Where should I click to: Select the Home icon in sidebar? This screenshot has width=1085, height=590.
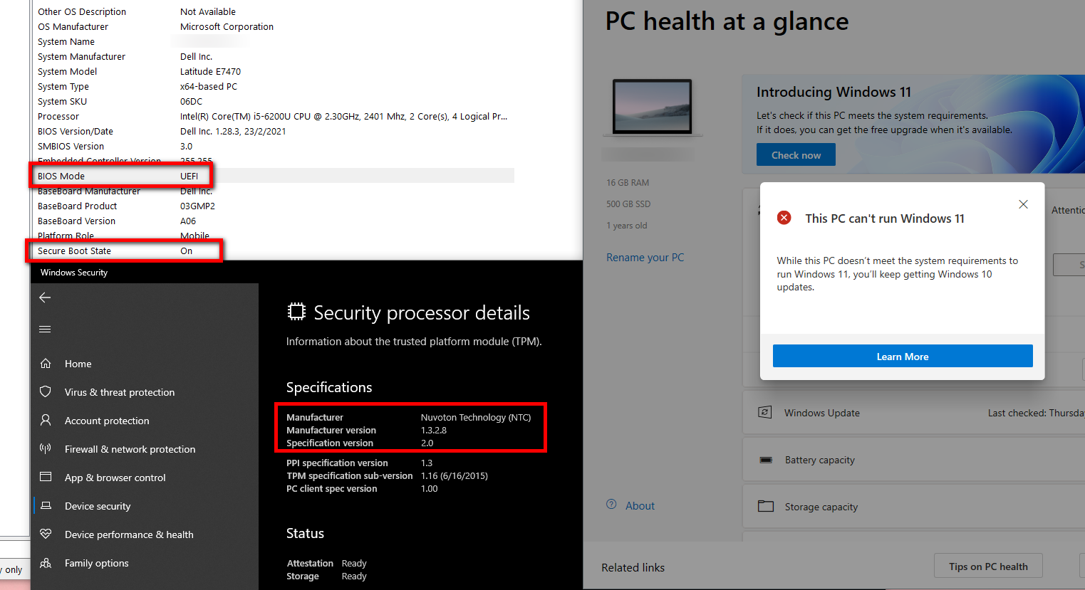point(46,364)
